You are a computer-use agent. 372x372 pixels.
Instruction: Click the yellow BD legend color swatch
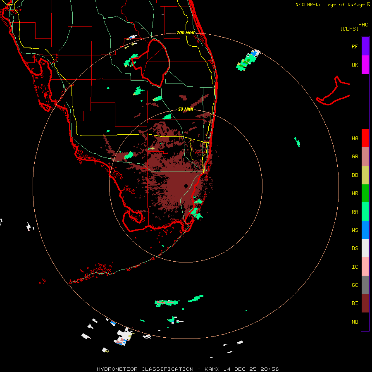click(x=365, y=175)
